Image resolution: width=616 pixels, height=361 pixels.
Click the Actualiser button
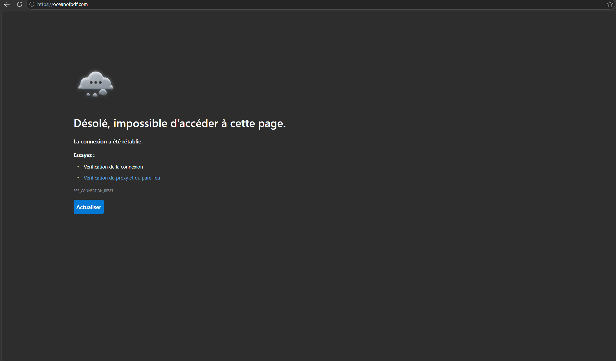(x=89, y=207)
